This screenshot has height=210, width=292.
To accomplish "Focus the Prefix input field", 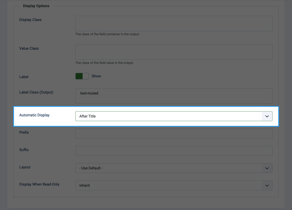I will [x=174, y=133].
